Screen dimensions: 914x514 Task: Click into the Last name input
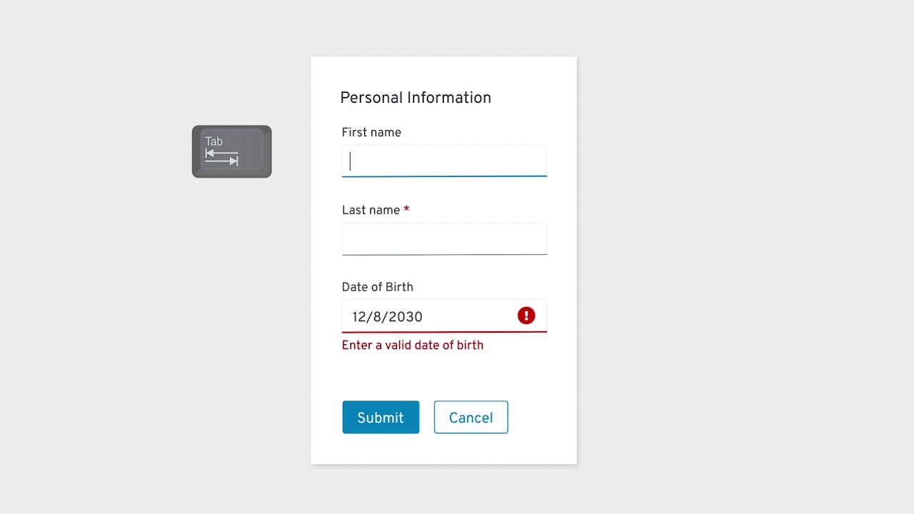444,238
